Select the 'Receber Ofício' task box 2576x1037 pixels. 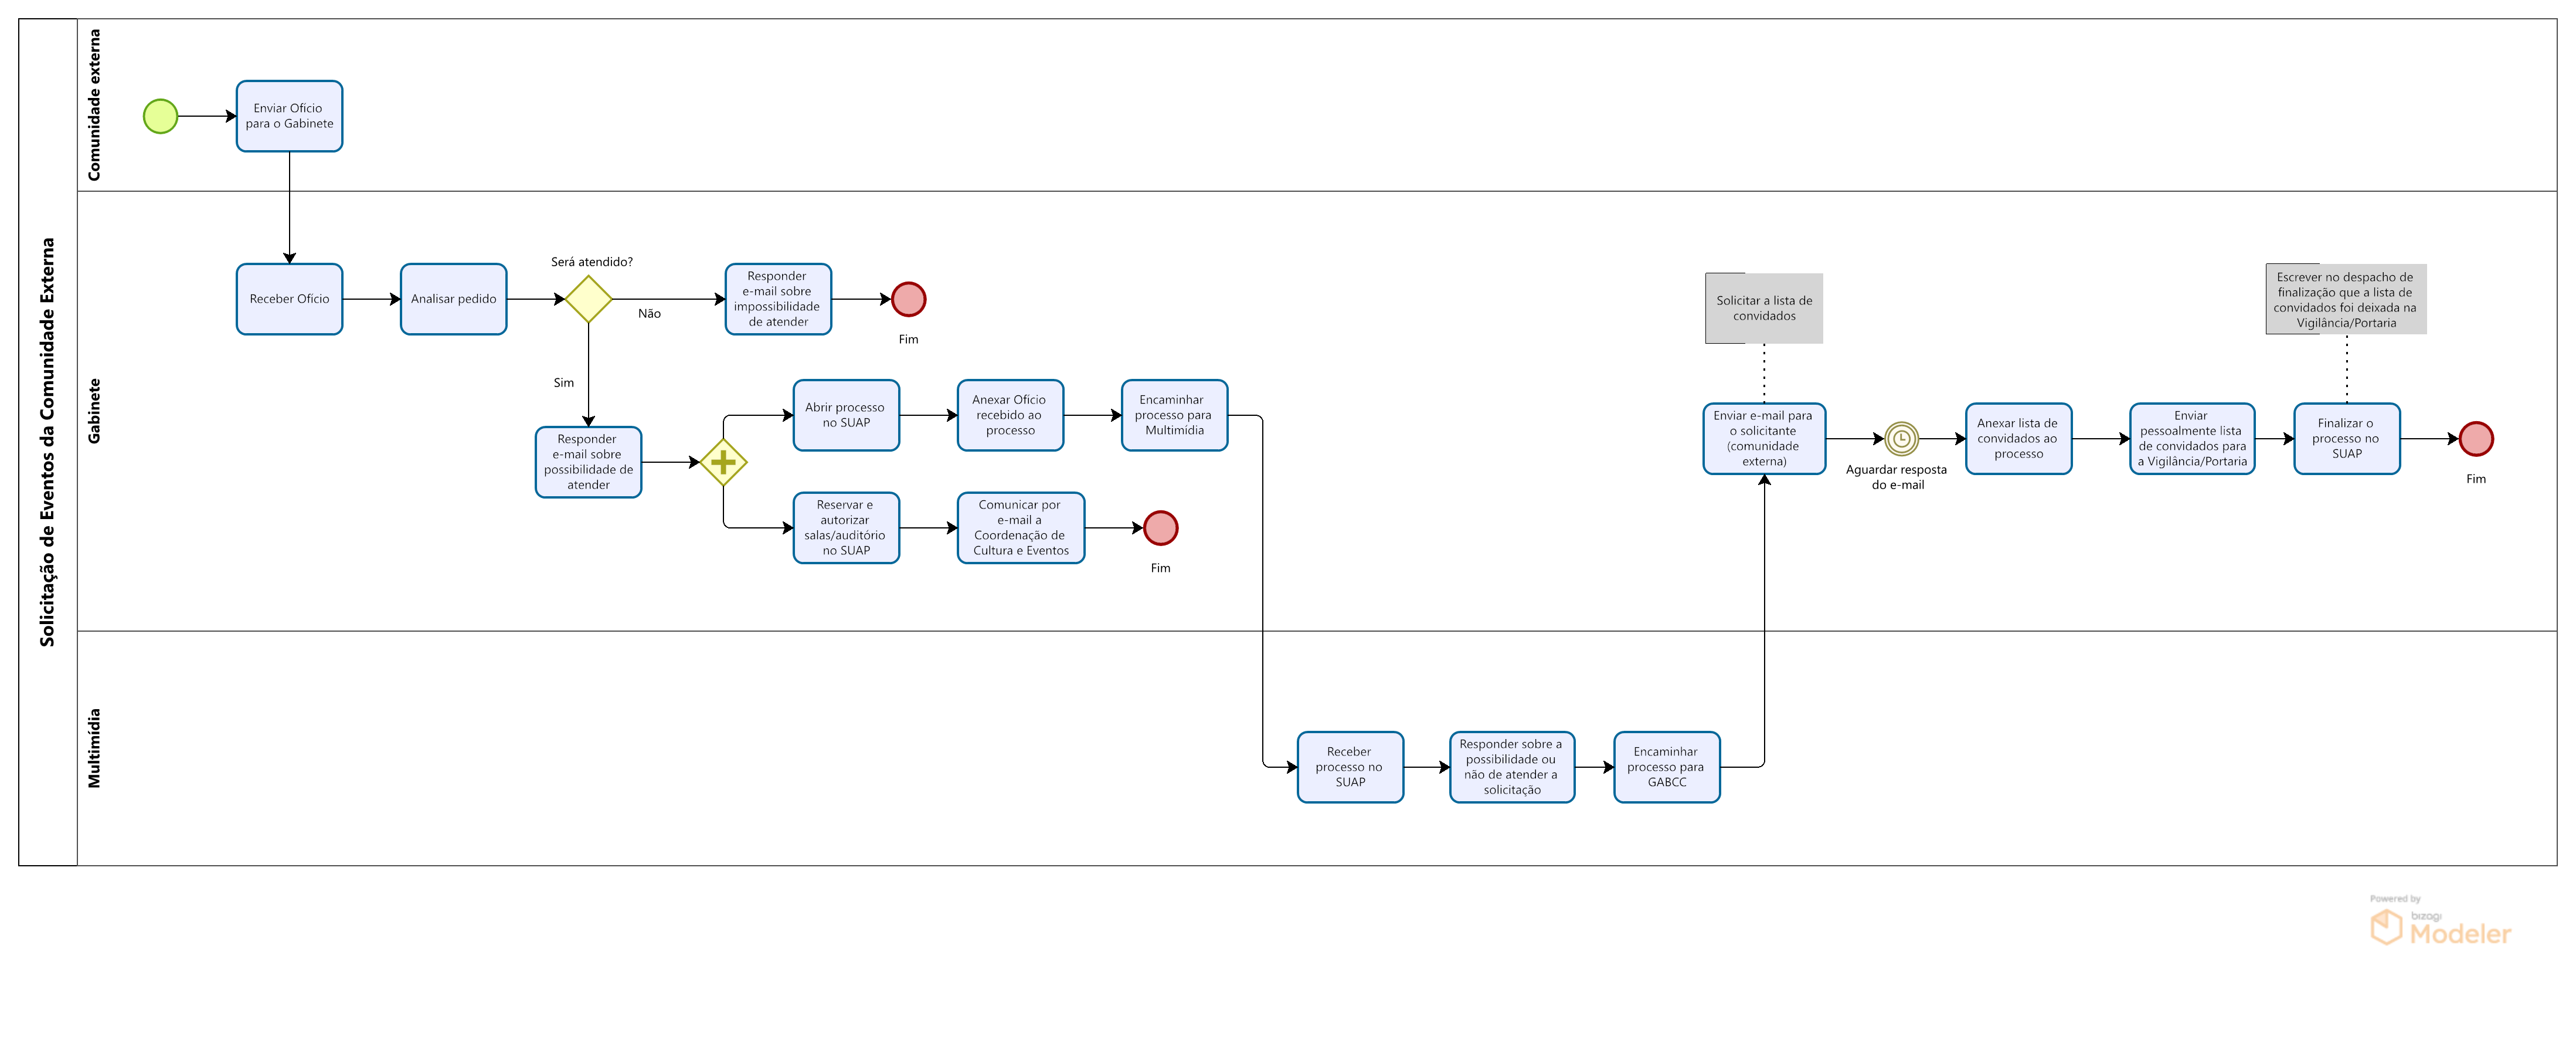(289, 299)
